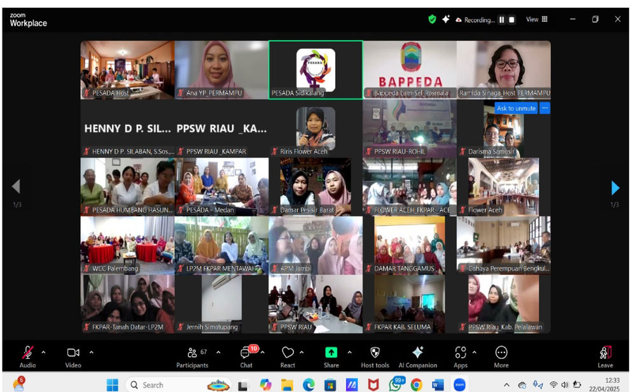Stop the recording

tap(511, 19)
